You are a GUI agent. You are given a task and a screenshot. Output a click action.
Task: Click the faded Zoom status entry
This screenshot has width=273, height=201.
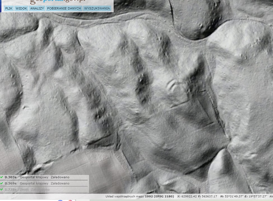(24, 190)
